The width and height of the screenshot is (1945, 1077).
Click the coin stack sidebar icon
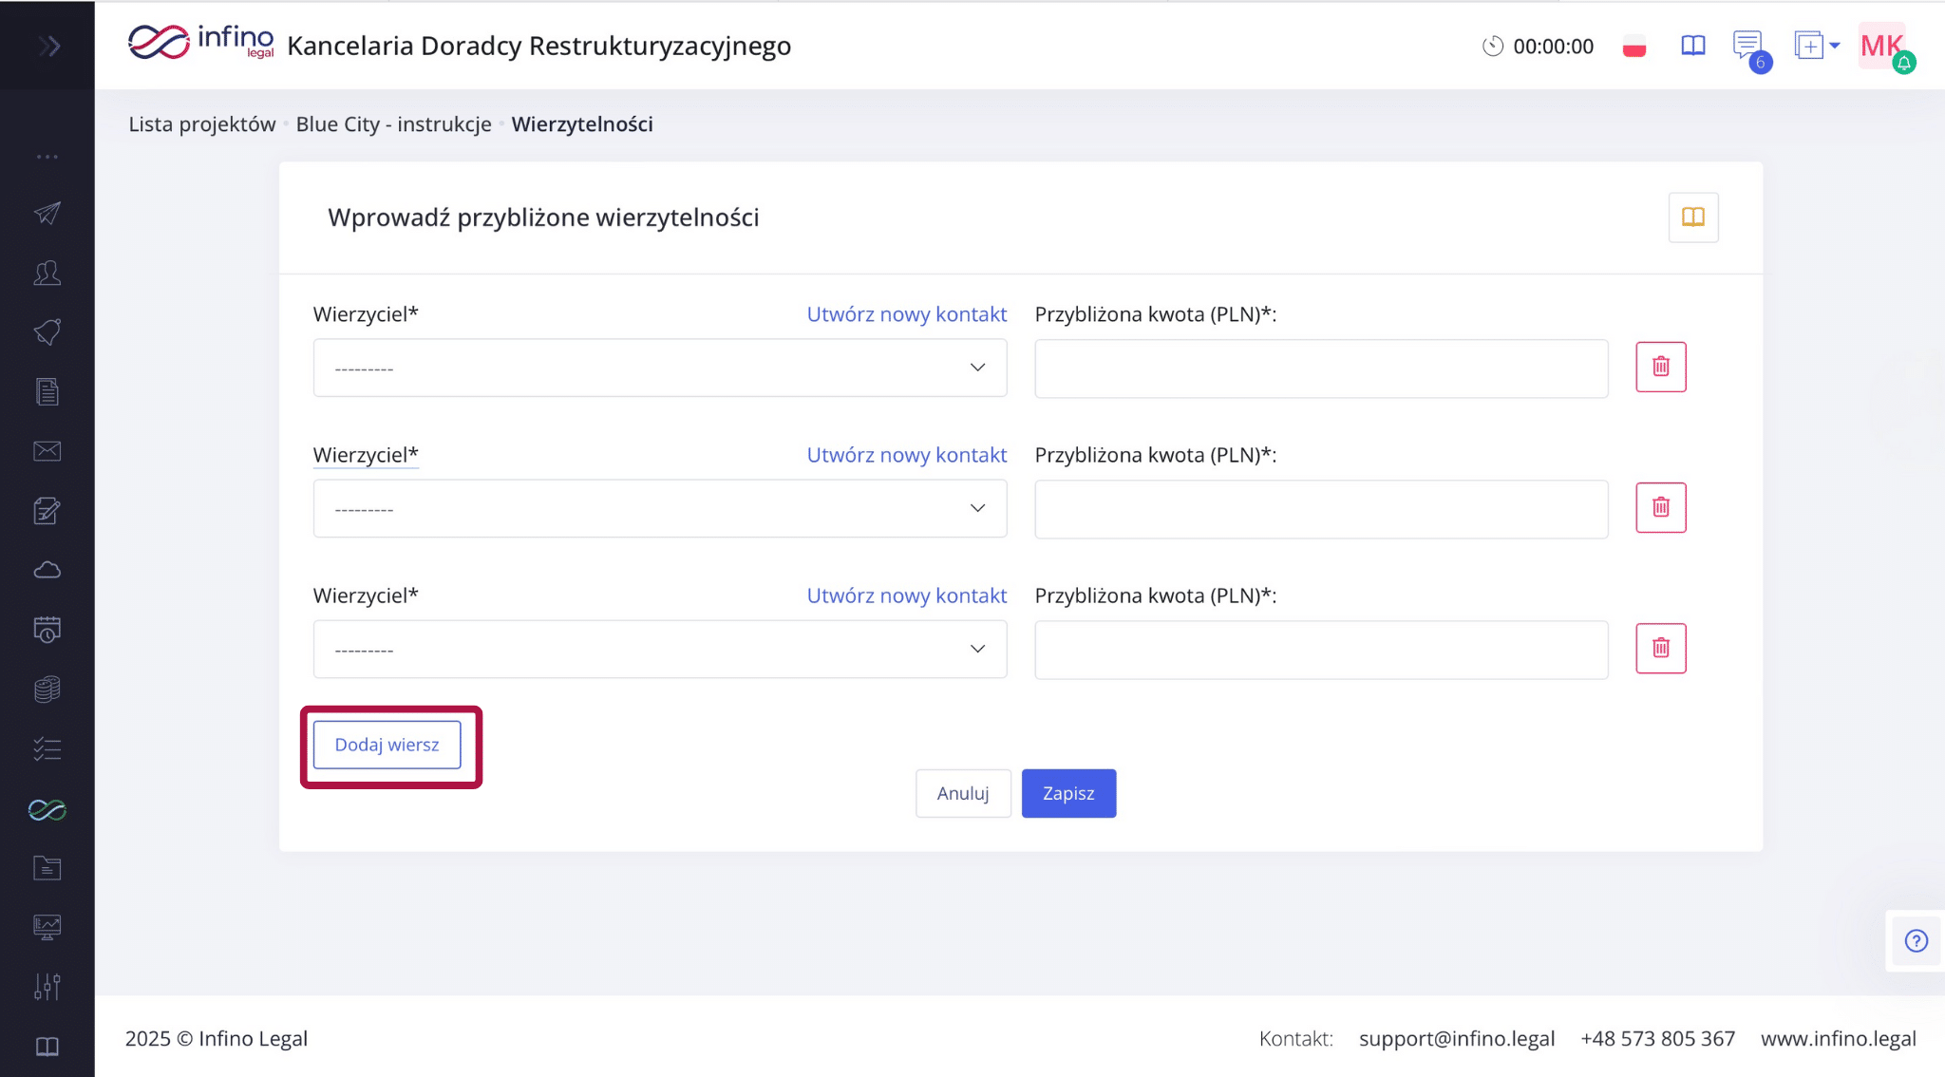(47, 689)
